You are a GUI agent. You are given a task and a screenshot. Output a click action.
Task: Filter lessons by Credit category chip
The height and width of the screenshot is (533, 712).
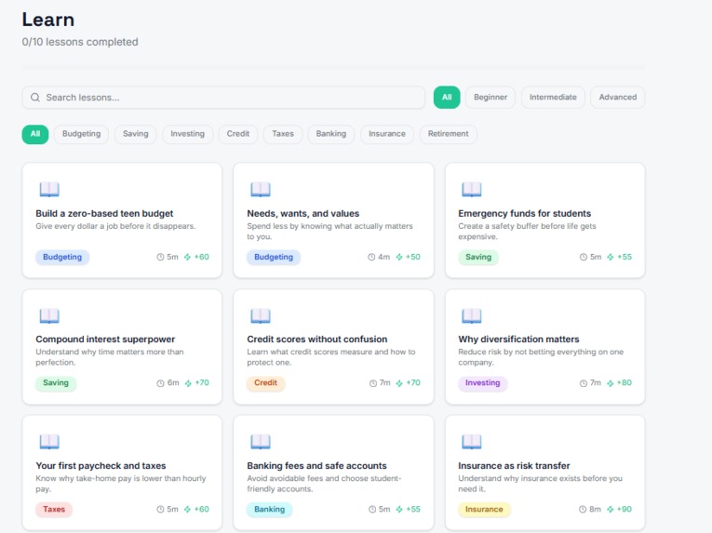238,134
